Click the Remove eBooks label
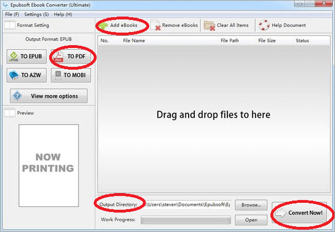This screenshot has width=335, height=232. coord(180,25)
